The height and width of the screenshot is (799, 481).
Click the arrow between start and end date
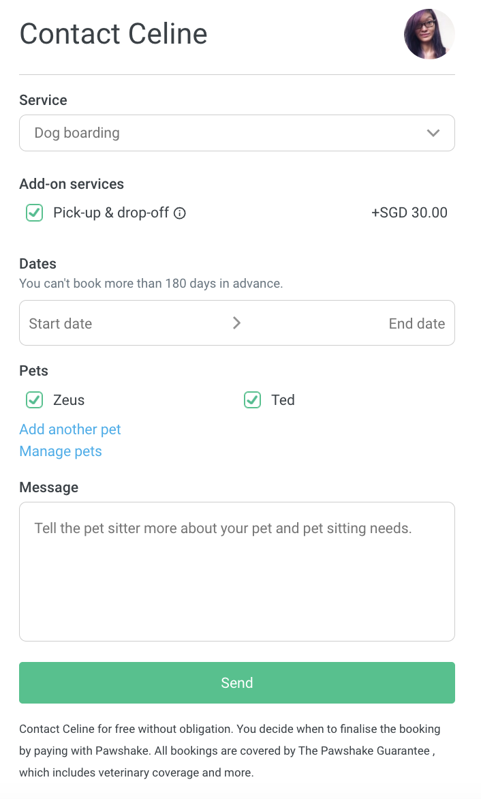pos(236,323)
